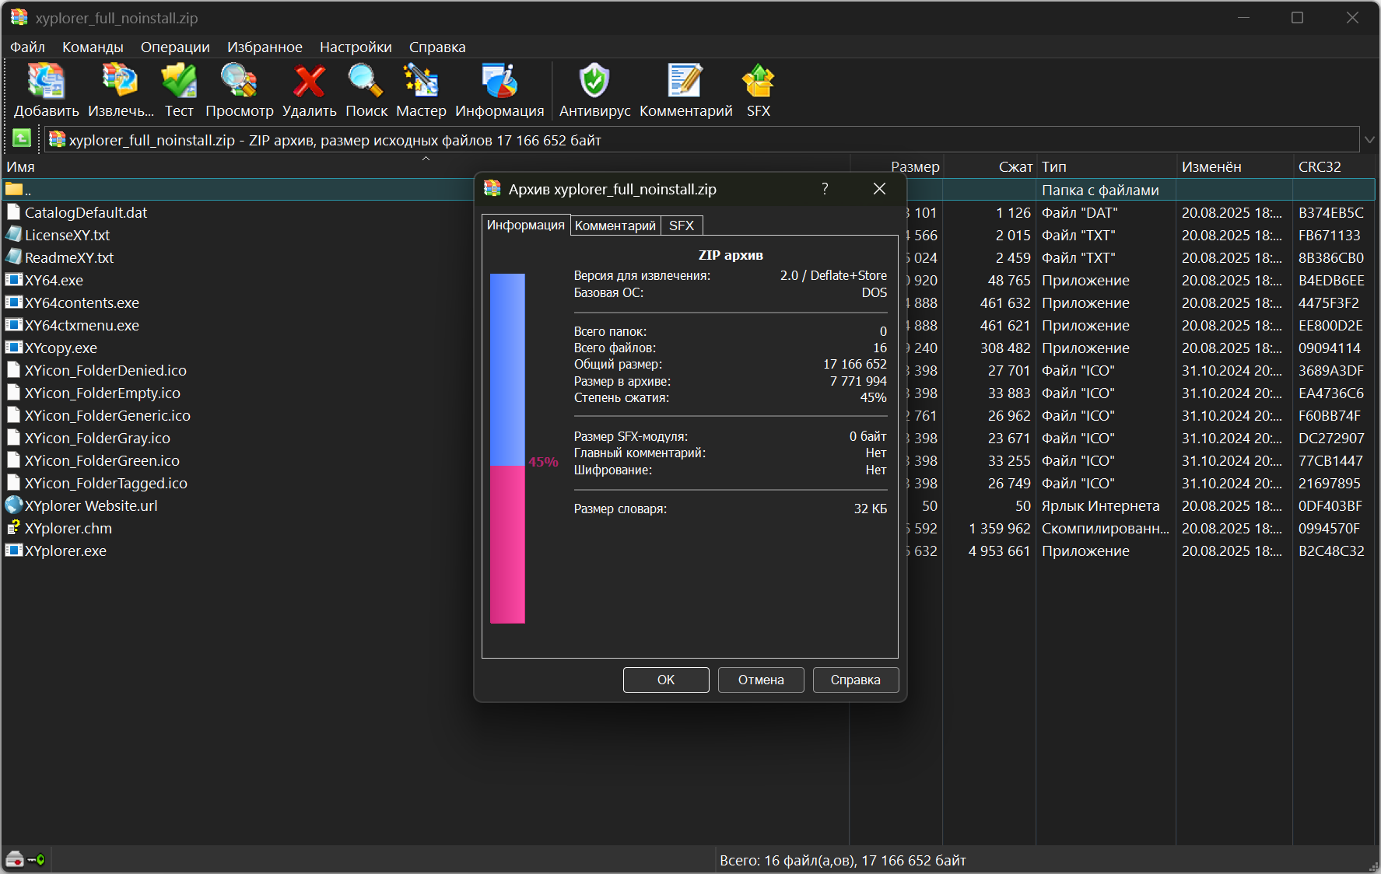Click the XYplorer.chm help file icon
The height and width of the screenshot is (874, 1381).
click(x=13, y=527)
